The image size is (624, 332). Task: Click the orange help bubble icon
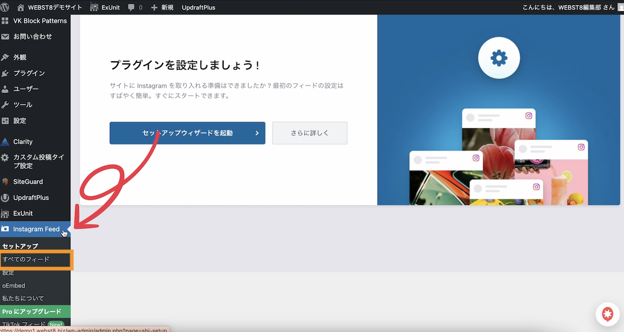tap(607, 314)
